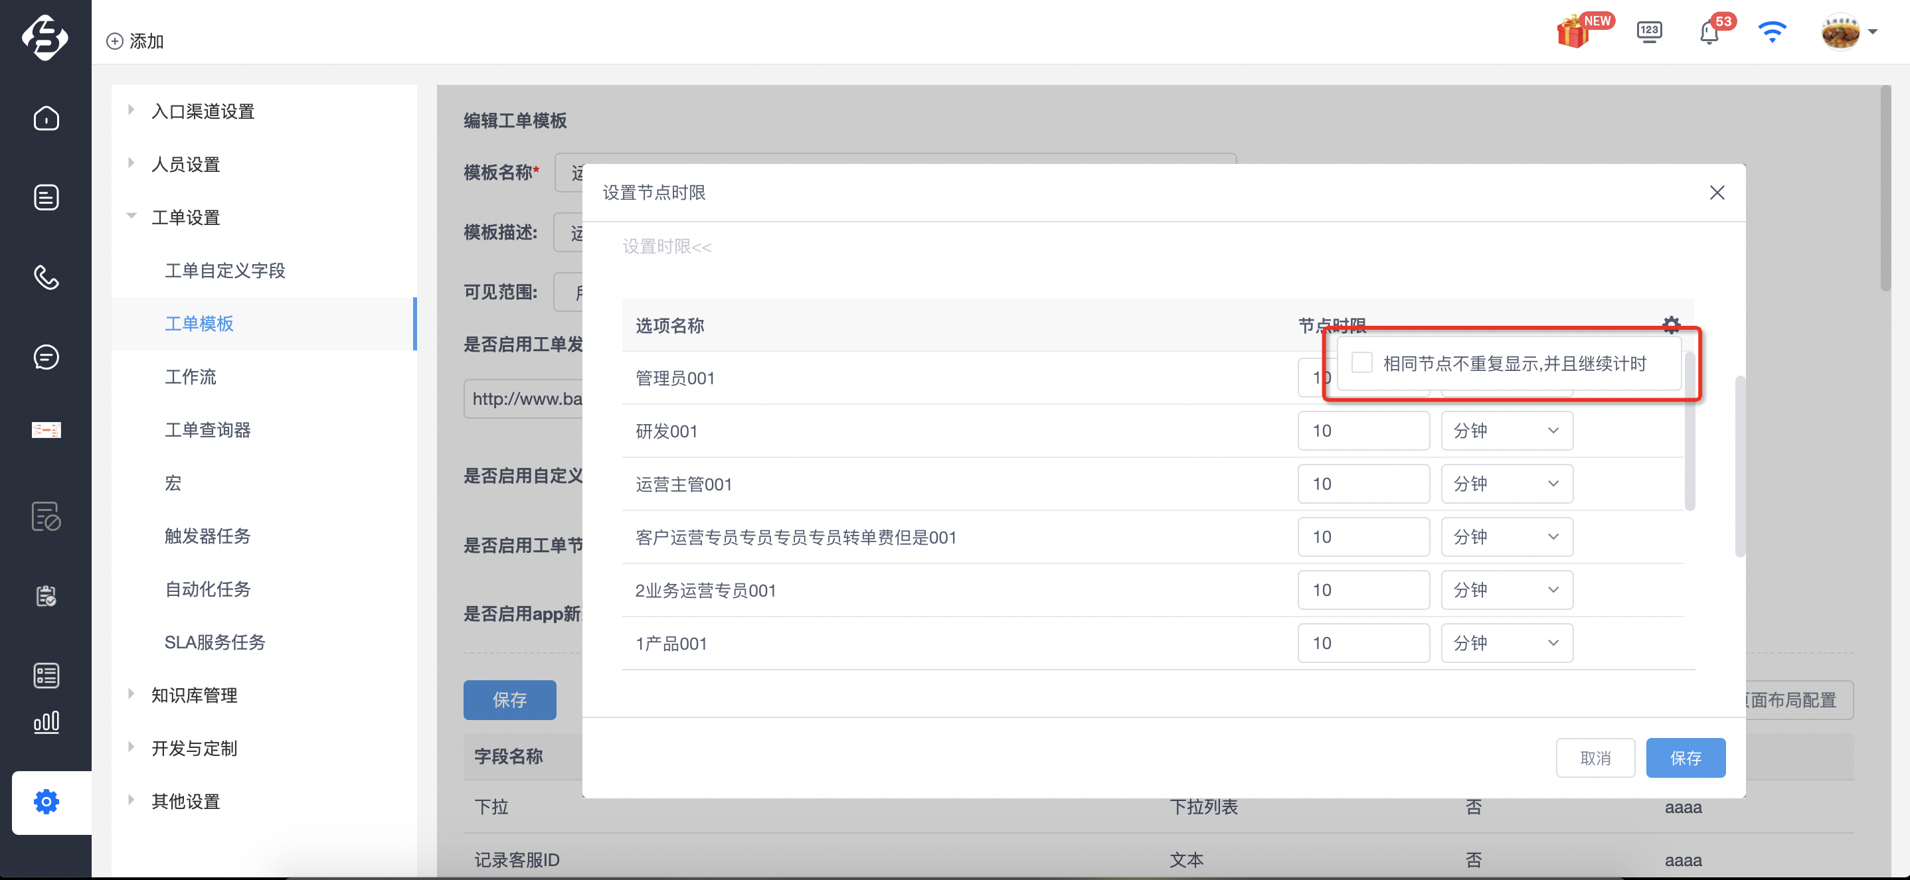1910x880 pixels.
Task: Click the 运营主管001 time limit input
Action: coord(1363,484)
